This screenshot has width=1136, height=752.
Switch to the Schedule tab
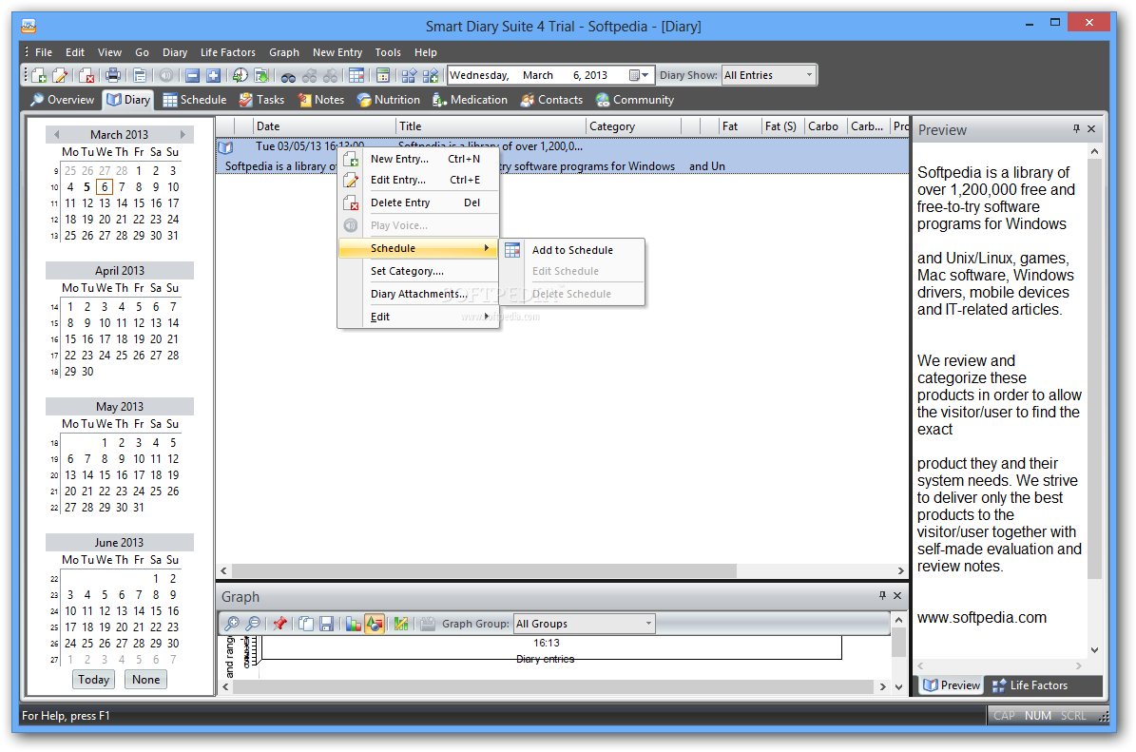click(x=195, y=100)
